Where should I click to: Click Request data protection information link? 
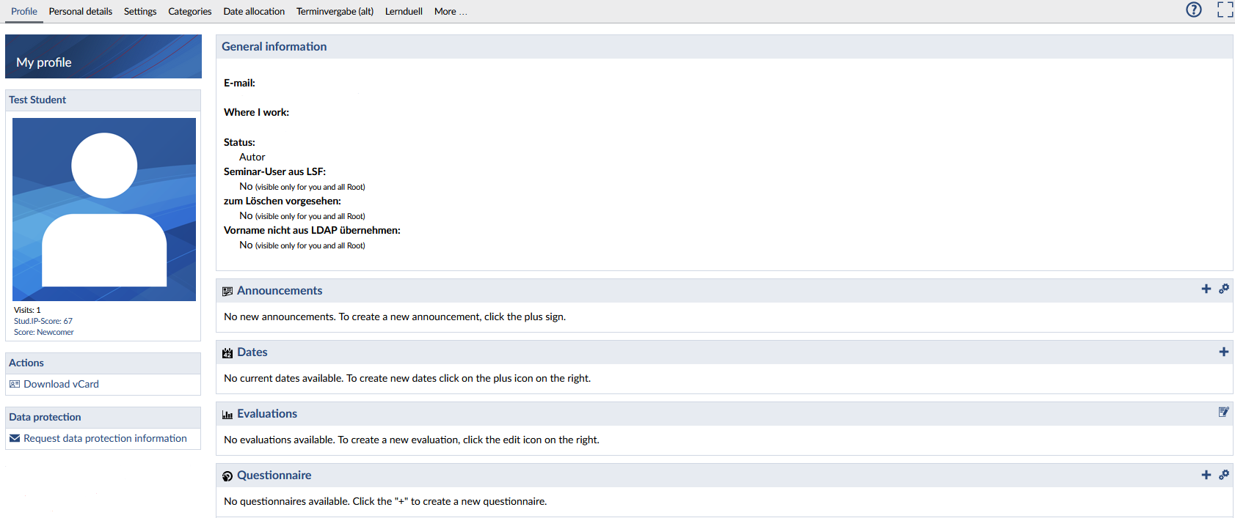[x=105, y=439]
